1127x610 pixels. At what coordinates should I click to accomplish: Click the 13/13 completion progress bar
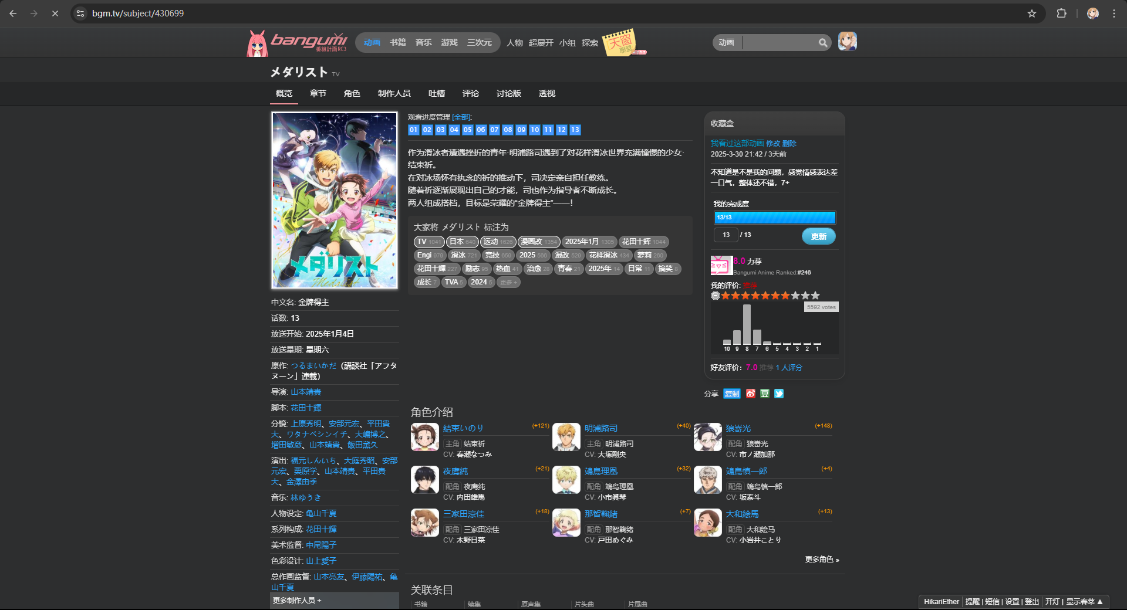pyautogui.click(x=775, y=218)
